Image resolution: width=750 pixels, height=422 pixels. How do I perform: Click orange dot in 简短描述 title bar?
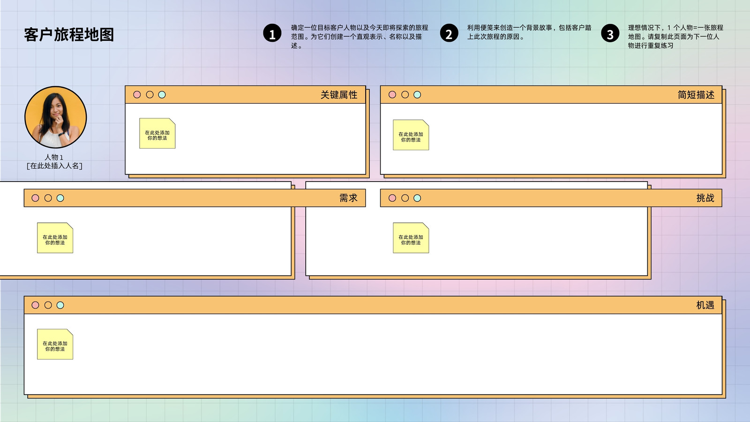point(405,95)
